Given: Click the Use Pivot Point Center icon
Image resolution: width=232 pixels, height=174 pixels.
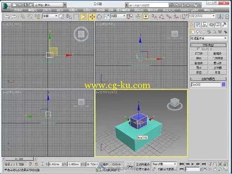Looking at the screenshot, I should click(130, 17).
